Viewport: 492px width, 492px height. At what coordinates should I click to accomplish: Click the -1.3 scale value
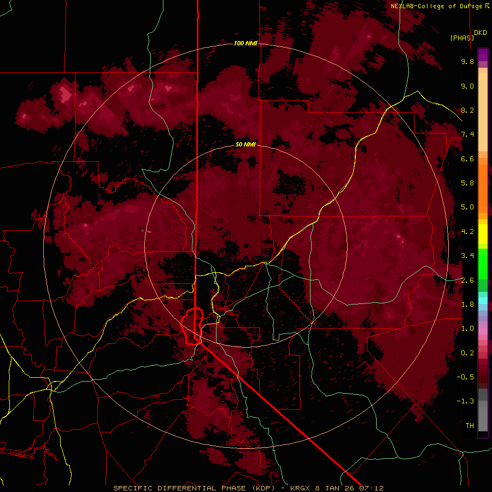(x=465, y=401)
